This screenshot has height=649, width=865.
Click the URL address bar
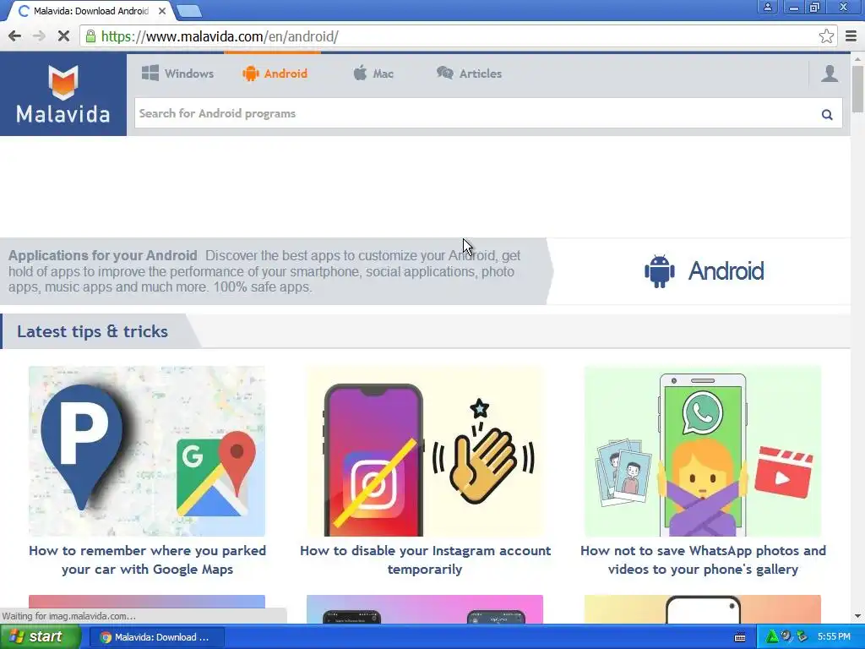[x=458, y=36]
